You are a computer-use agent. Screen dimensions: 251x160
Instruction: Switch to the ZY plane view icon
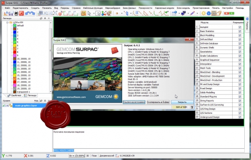coord(76,13)
